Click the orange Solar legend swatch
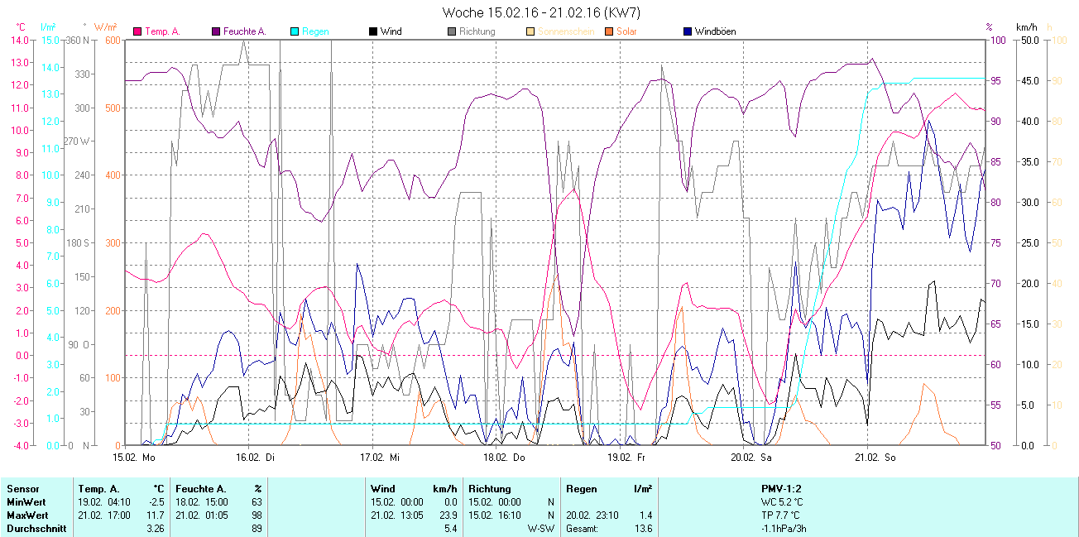Image resolution: width=1079 pixels, height=537 pixels. point(608,31)
